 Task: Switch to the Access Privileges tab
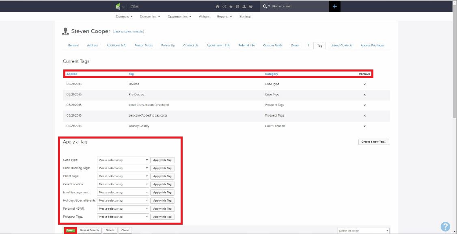click(373, 45)
